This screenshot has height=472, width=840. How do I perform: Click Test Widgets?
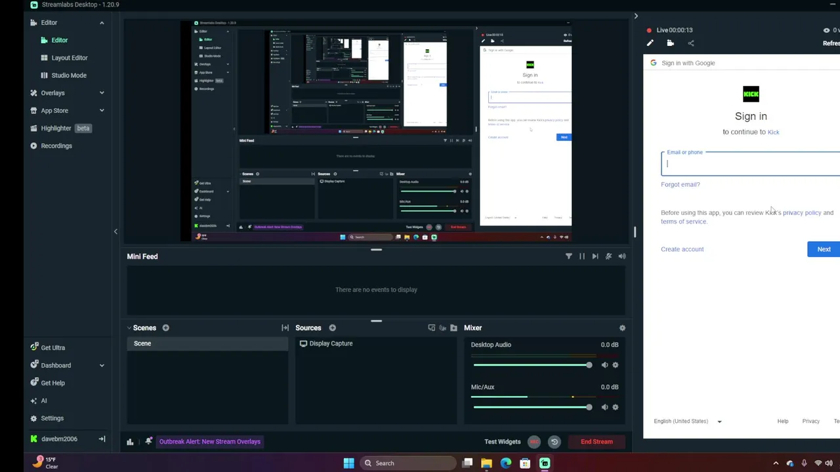coord(502,442)
